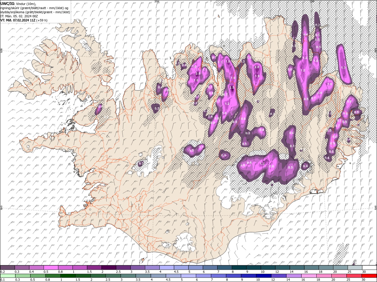Pick the deep blue 10 rain-scale swatch
377x282 pixels.
[x=264, y=276]
